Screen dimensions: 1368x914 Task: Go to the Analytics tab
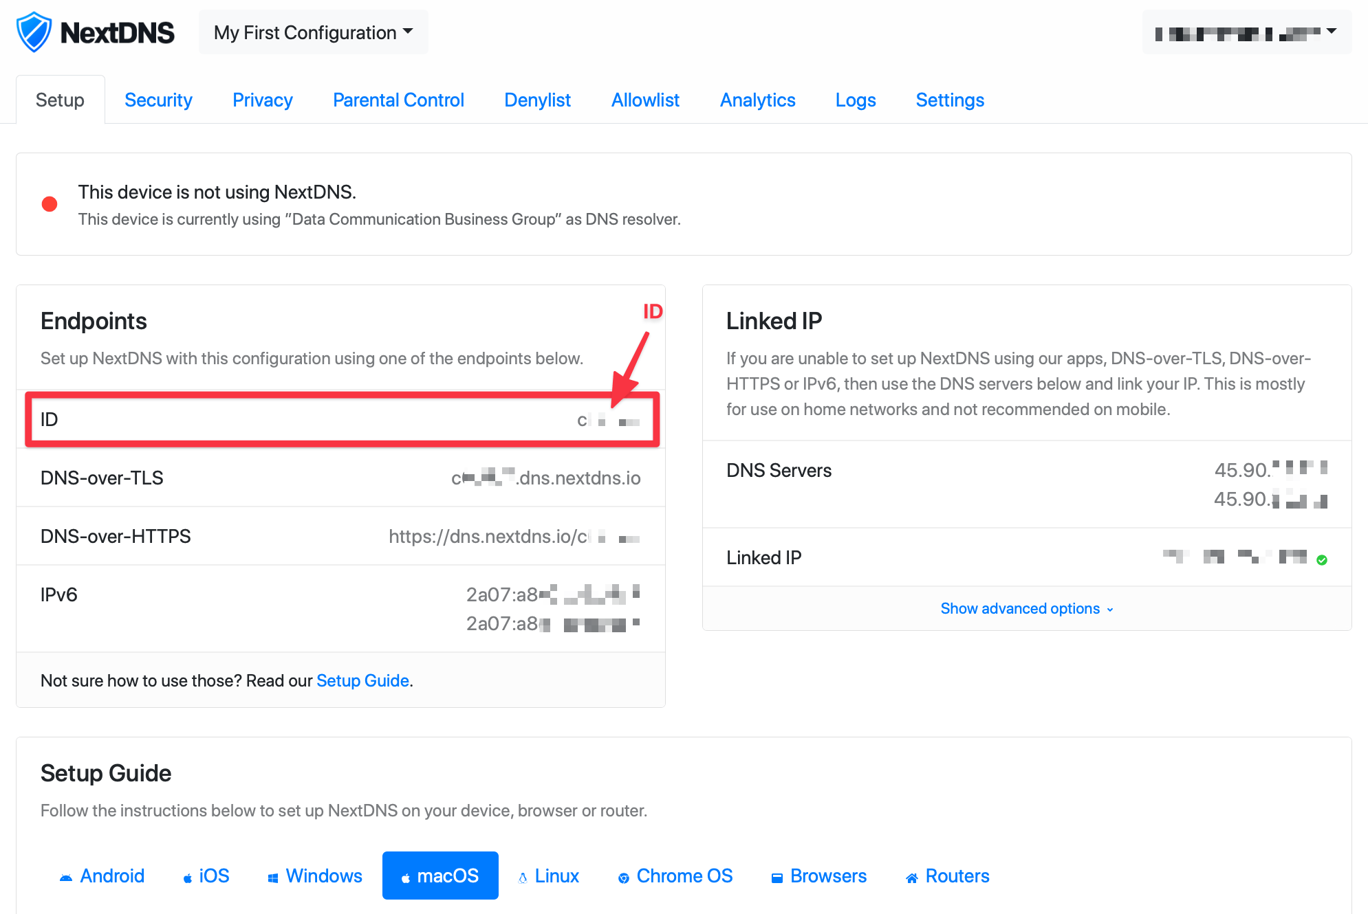coord(758,100)
